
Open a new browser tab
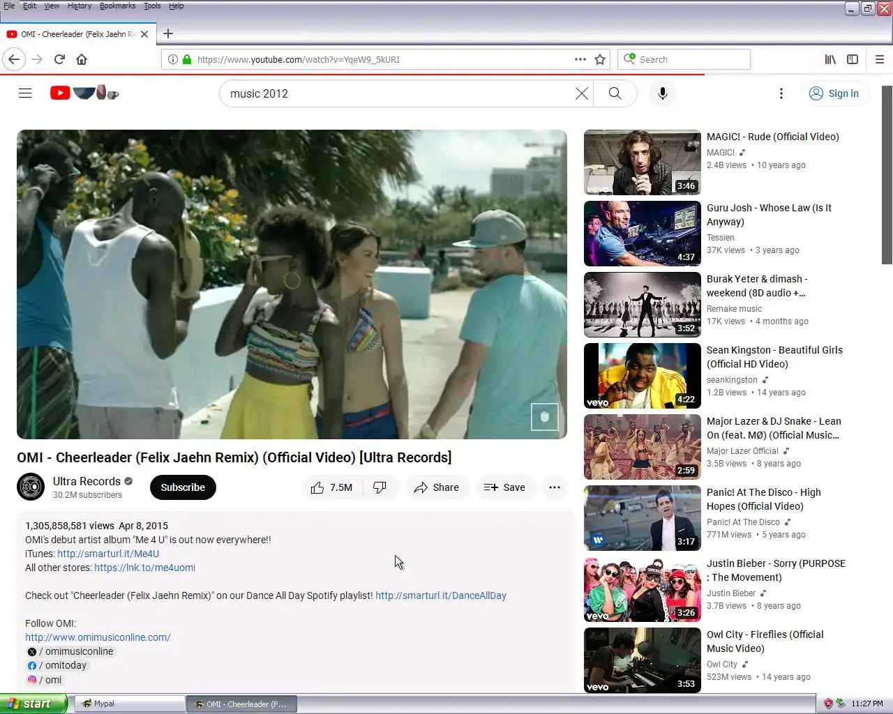pyautogui.click(x=168, y=33)
